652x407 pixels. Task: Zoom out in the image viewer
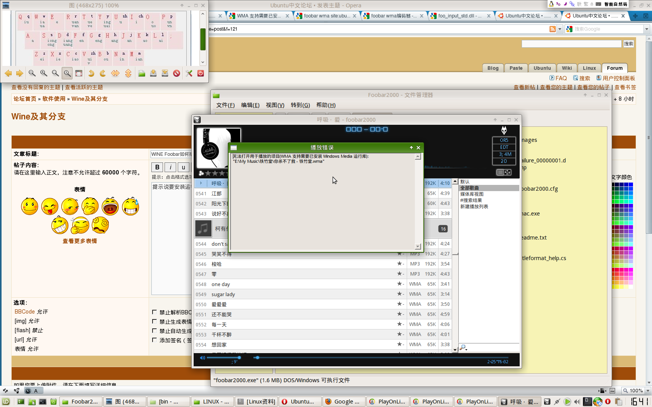tap(32, 73)
